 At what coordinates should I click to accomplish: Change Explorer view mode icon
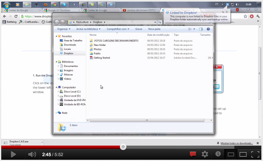[190, 29]
